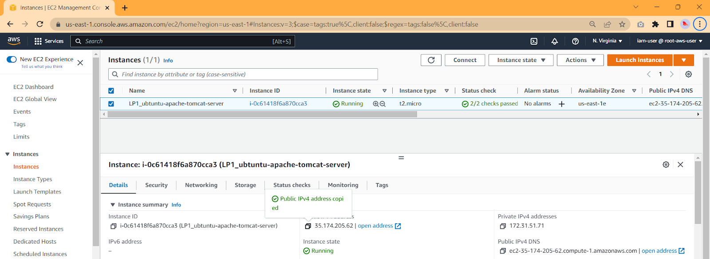
Task: Click the browser address bar URL
Action: coord(272,24)
